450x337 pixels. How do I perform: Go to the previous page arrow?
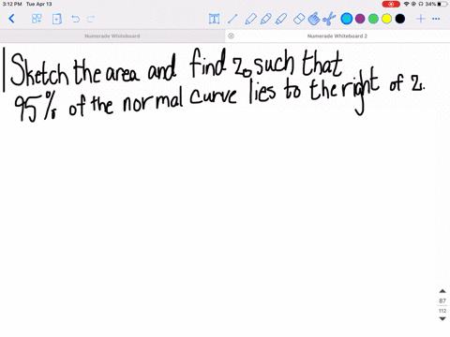(x=442, y=291)
